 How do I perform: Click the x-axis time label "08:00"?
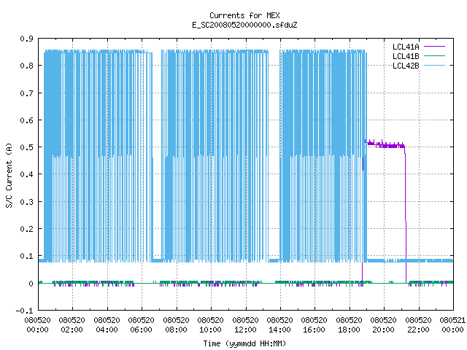(177, 330)
